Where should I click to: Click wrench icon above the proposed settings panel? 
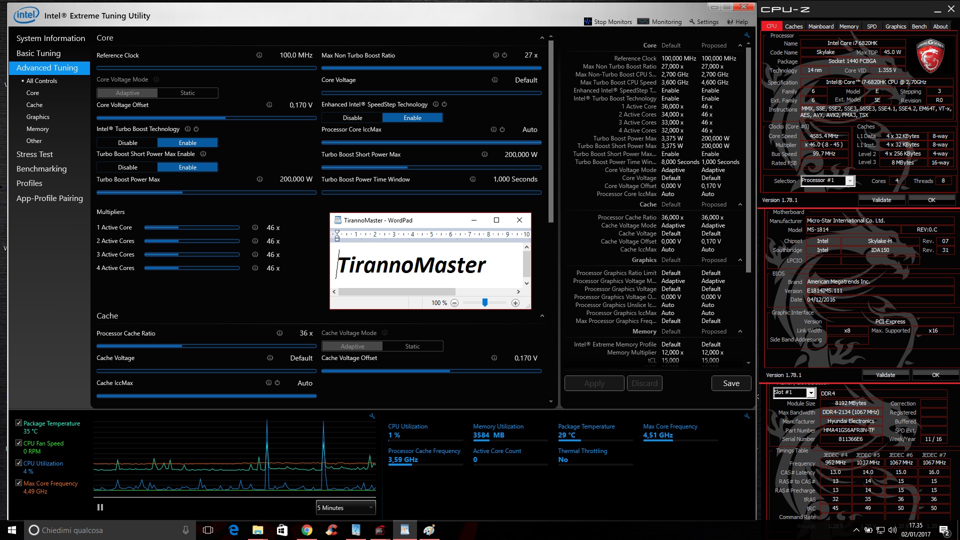tap(747, 35)
